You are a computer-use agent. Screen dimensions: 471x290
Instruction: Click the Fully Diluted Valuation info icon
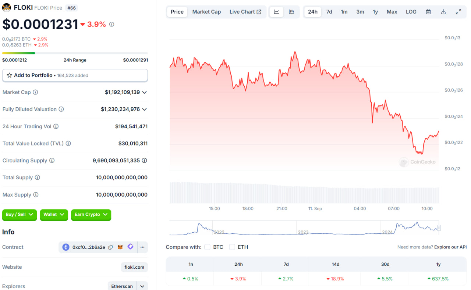point(61,109)
